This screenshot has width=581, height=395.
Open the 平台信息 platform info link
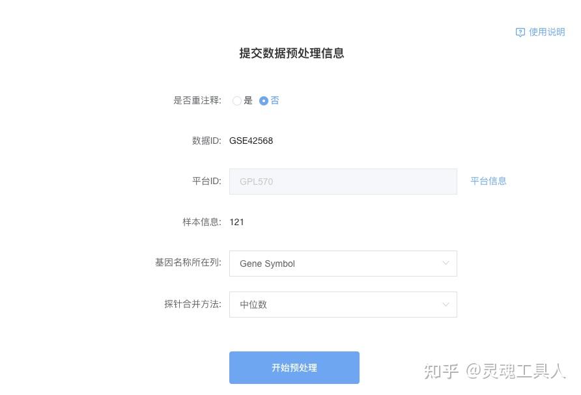489,182
